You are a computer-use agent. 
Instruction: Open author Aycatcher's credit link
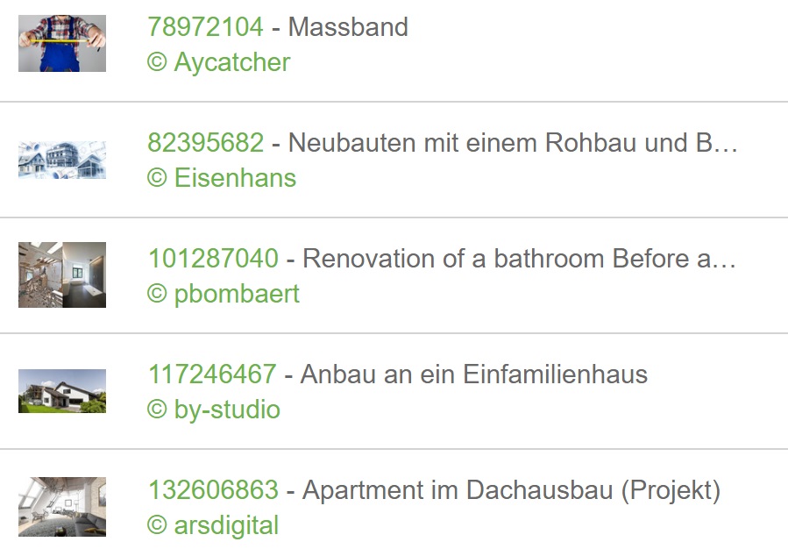coord(218,63)
